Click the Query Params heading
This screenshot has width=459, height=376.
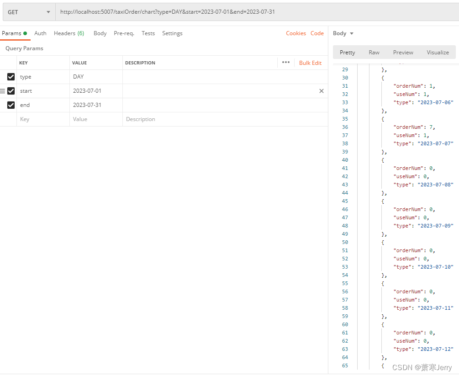click(24, 48)
